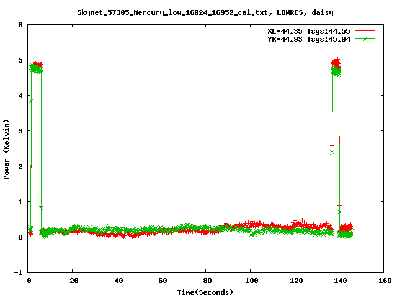This screenshot has height=298, width=397.
Task: Click y-axis tick label 4
Action: click(20, 96)
